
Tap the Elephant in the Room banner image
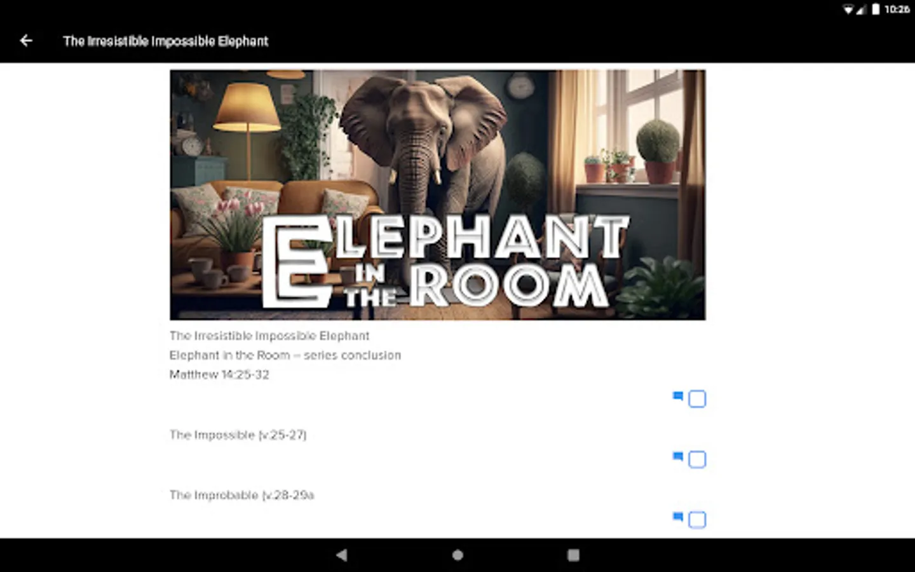(x=437, y=194)
